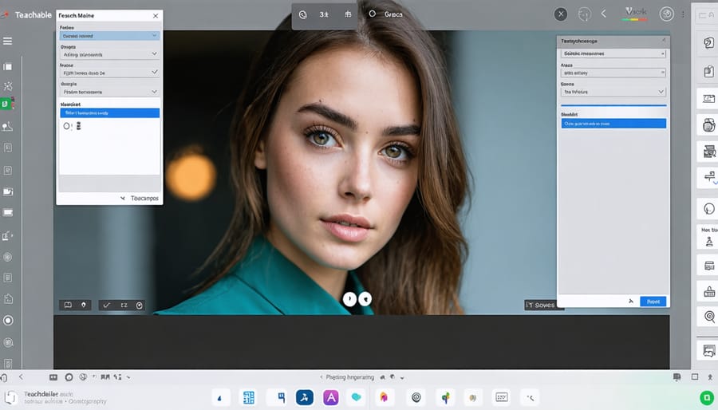The width and height of the screenshot is (718, 410).
Task: Click the blue grid app icon in dock
Action: (249, 397)
